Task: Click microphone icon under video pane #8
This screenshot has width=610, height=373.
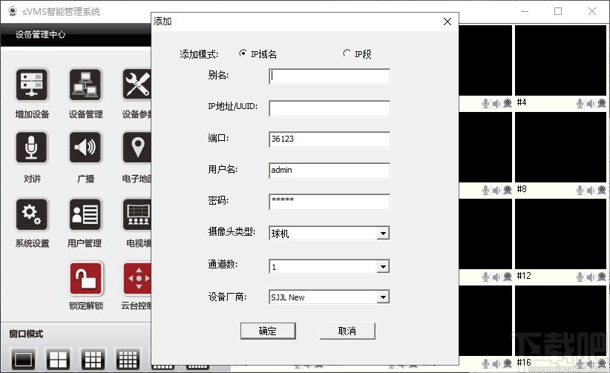Action: 580,190
